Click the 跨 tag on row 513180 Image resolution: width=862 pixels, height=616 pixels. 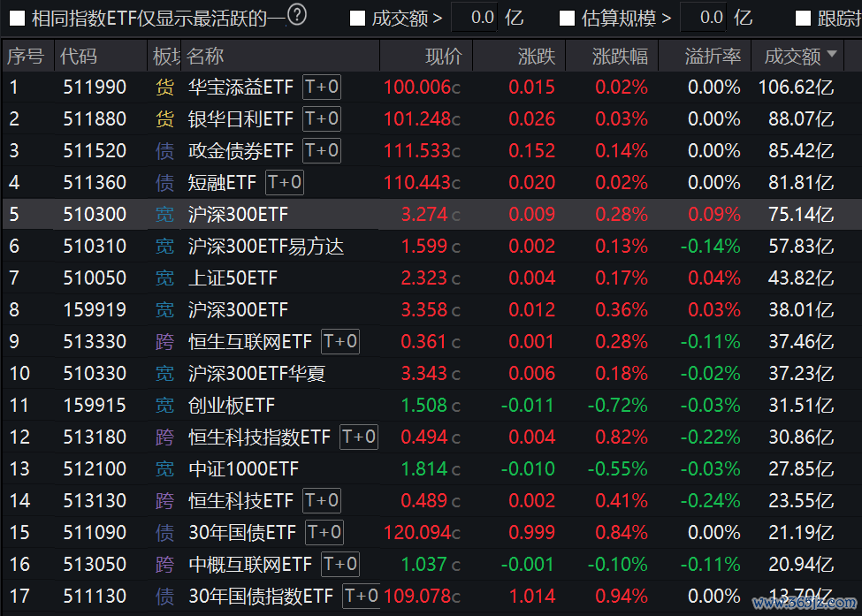pos(165,438)
